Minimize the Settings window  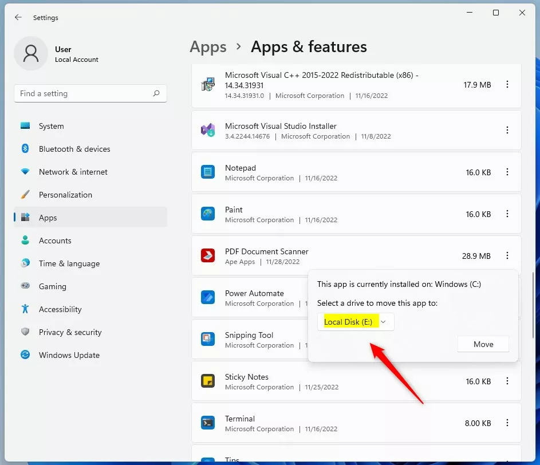[470, 13]
